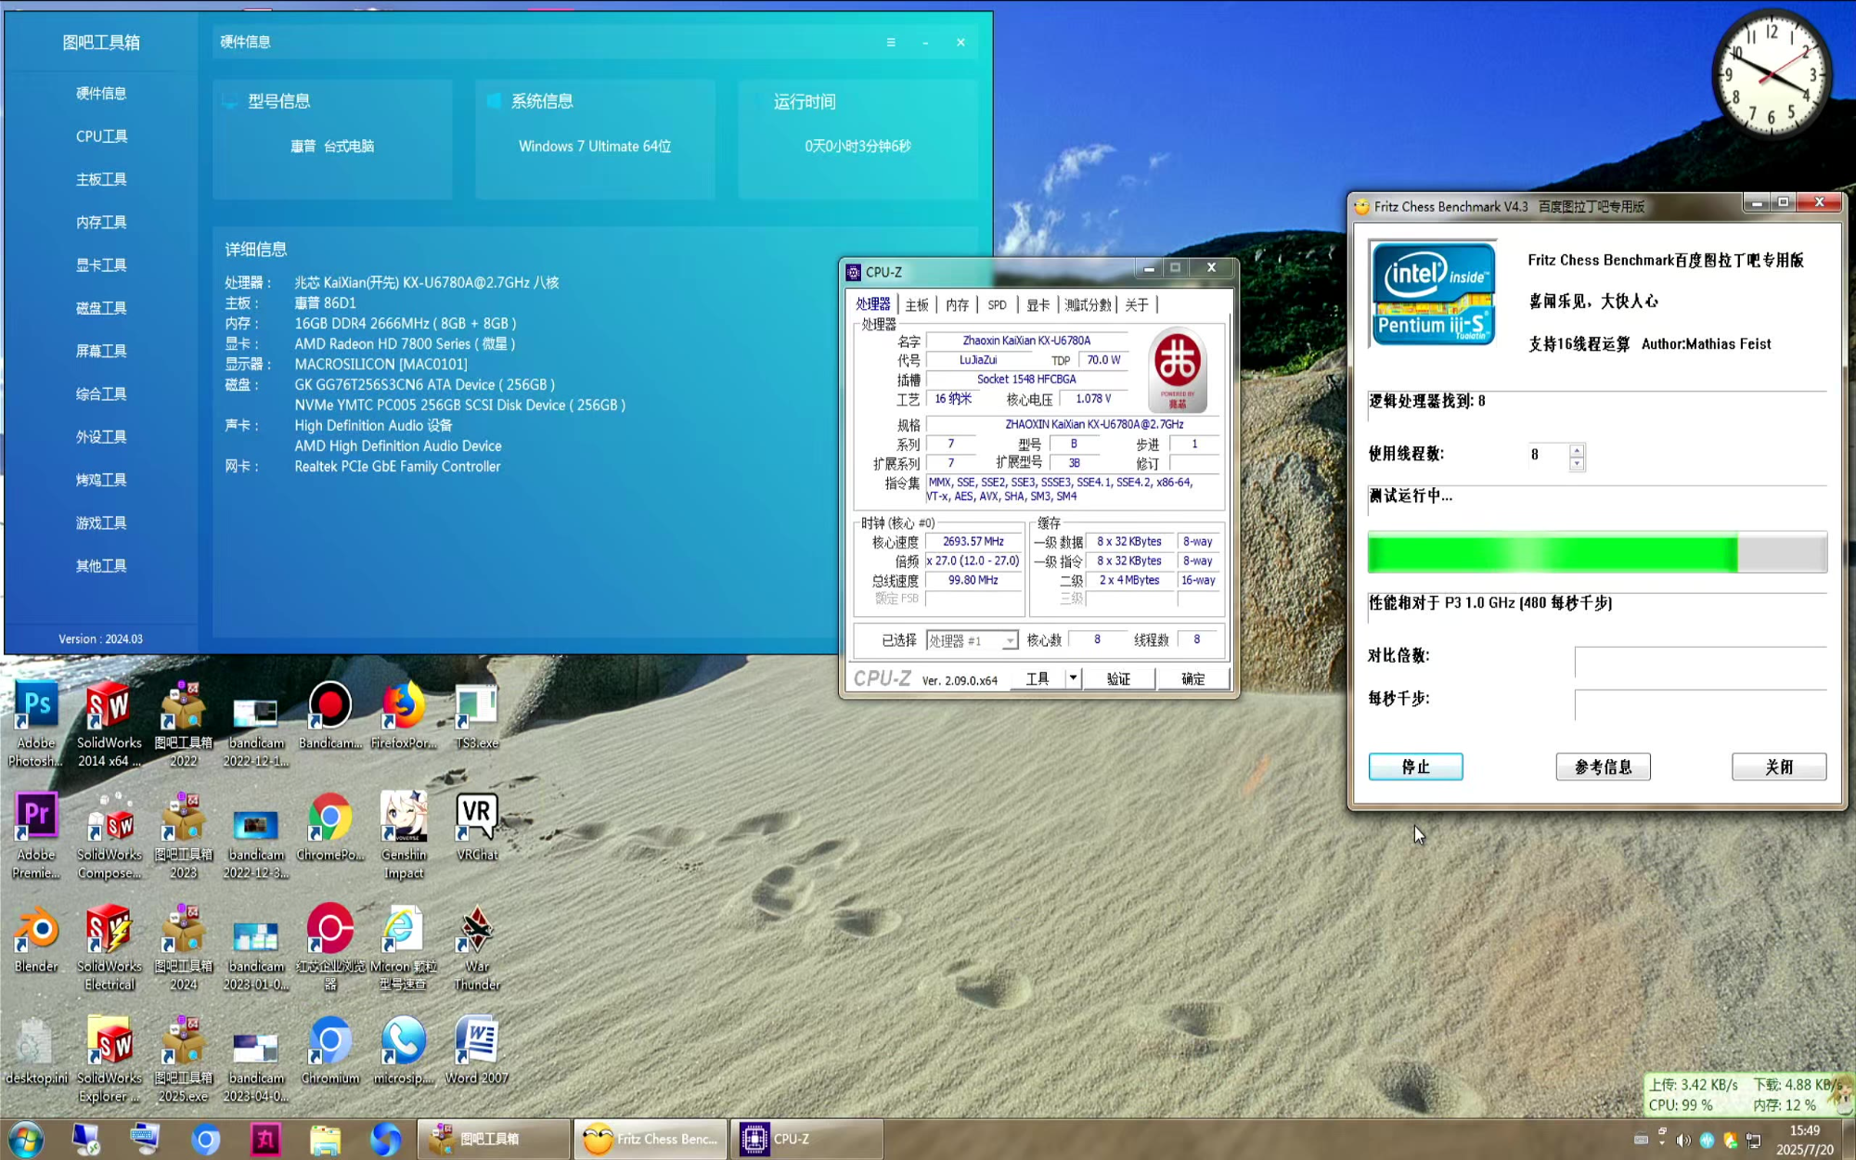Click 参考信息 button in Fritz Chess Benchmark
The height and width of the screenshot is (1160, 1856).
click(x=1603, y=767)
